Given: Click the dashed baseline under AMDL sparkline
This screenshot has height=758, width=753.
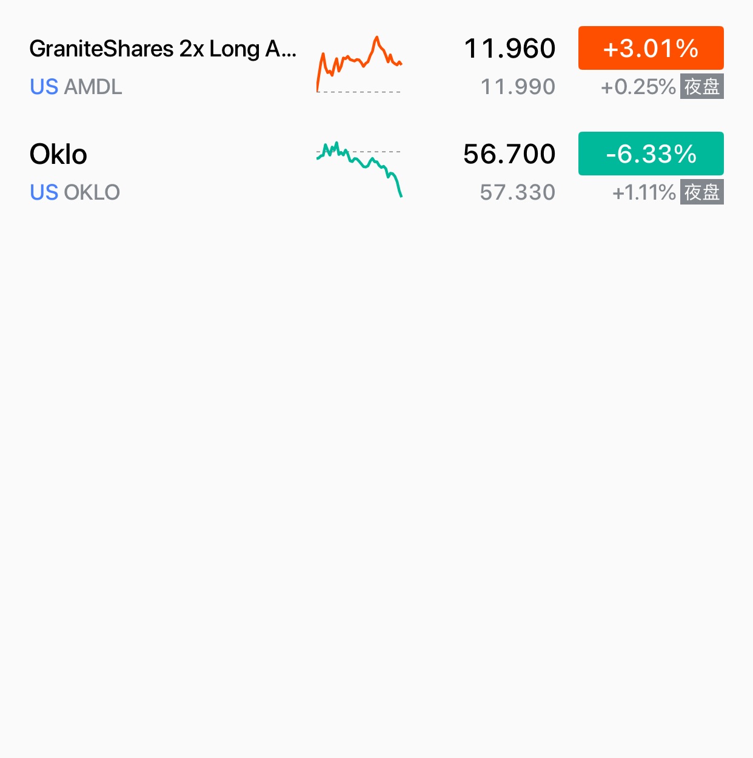Looking at the screenshot, I should click(x=360, y=92).
